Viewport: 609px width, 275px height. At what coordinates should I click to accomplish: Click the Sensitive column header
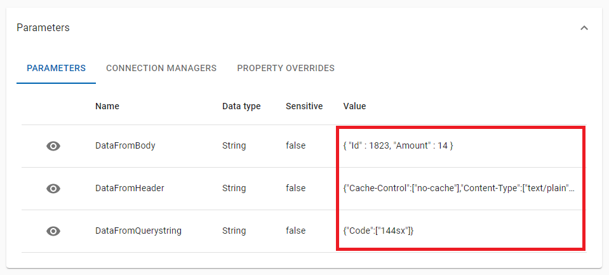tap(304, 106)
